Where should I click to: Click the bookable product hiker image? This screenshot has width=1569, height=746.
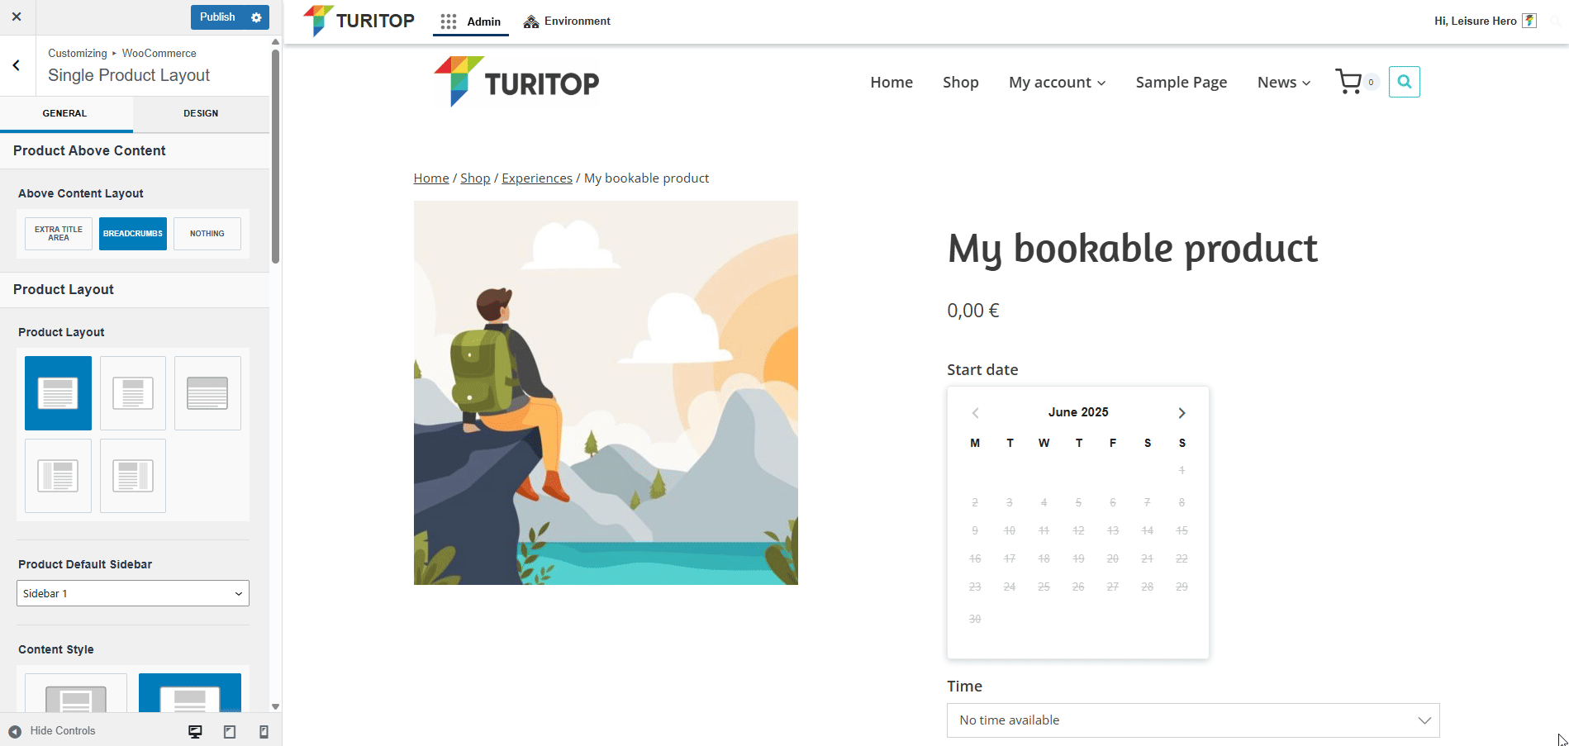coord(606,392)
